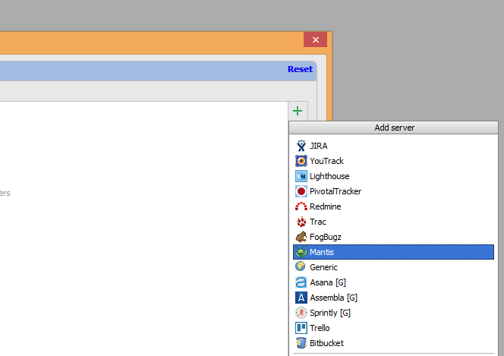
Task: Close the settings dialog with X
Action: [315, 39]
